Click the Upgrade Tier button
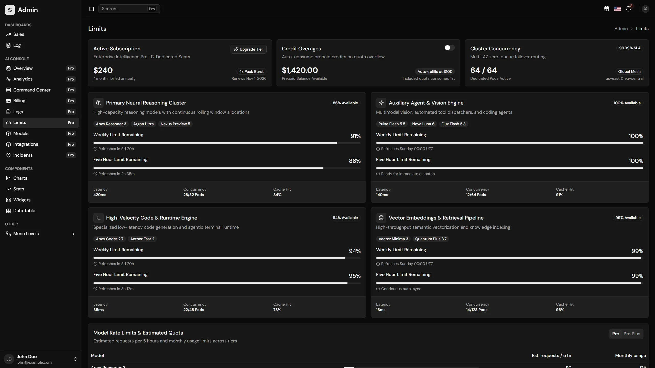The height and width of the screenshot is (368, 655). click(248, 49)
